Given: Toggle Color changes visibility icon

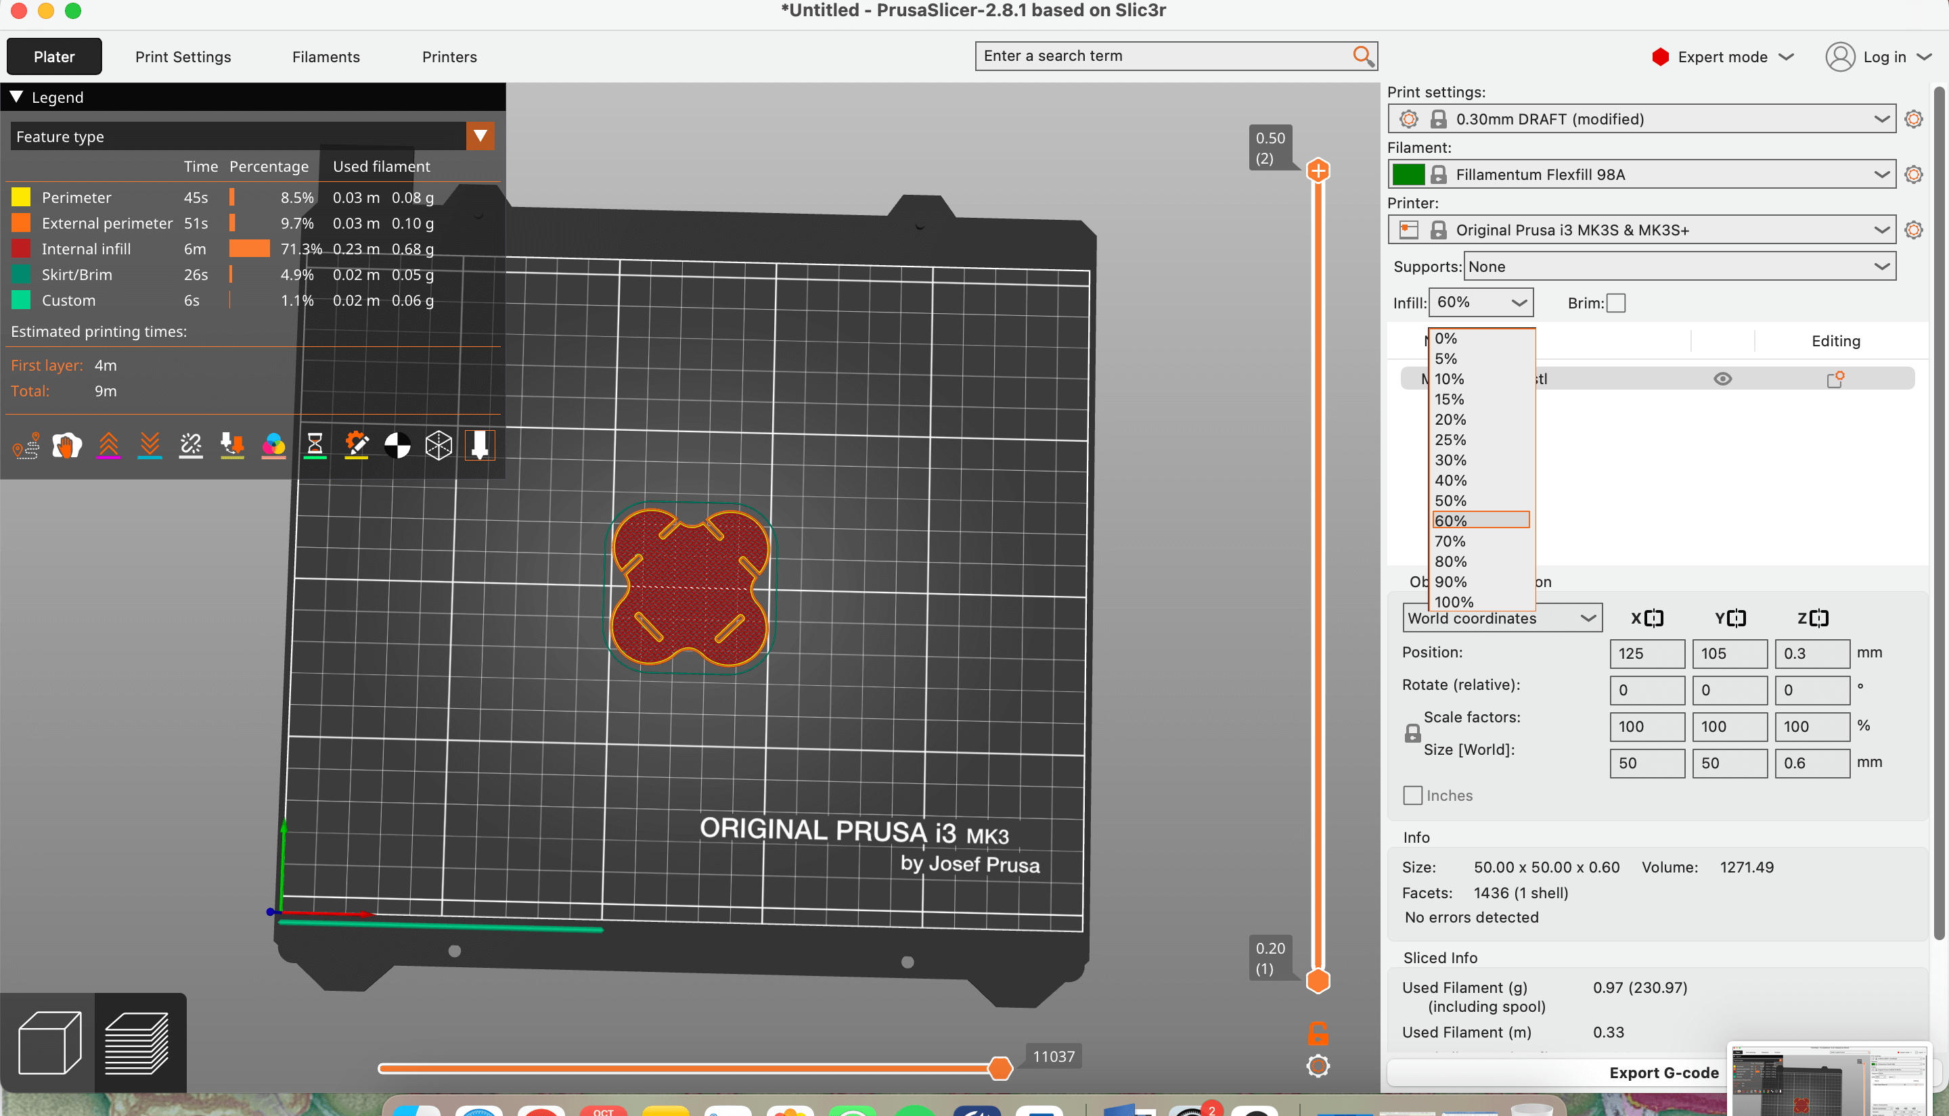Looking at the screenshot, I should [273, 445].
